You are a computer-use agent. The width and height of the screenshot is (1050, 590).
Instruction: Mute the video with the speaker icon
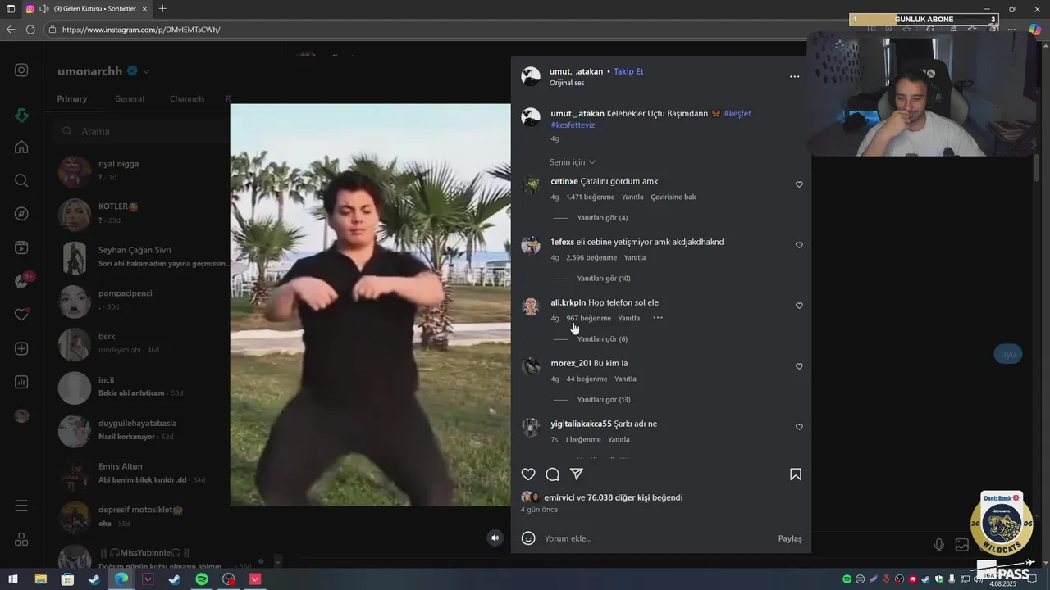click(x=495, y=538)
